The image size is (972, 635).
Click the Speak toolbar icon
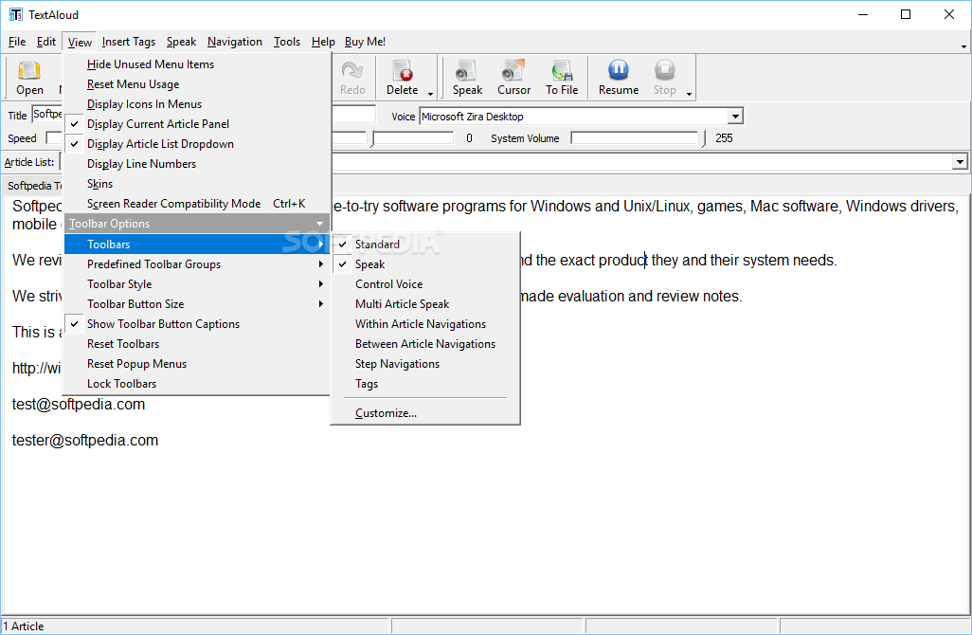pos(467,78)
